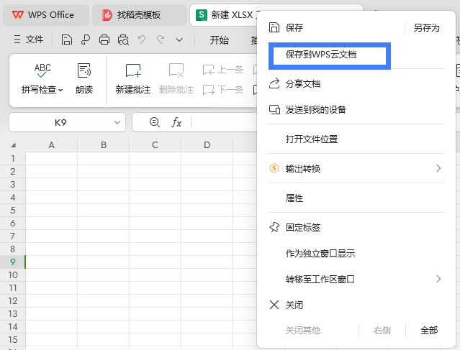This screenshot has width=460, height=350.
Task: Click the 删除批注 delete comment icon
Action: (x=176, y=71)
